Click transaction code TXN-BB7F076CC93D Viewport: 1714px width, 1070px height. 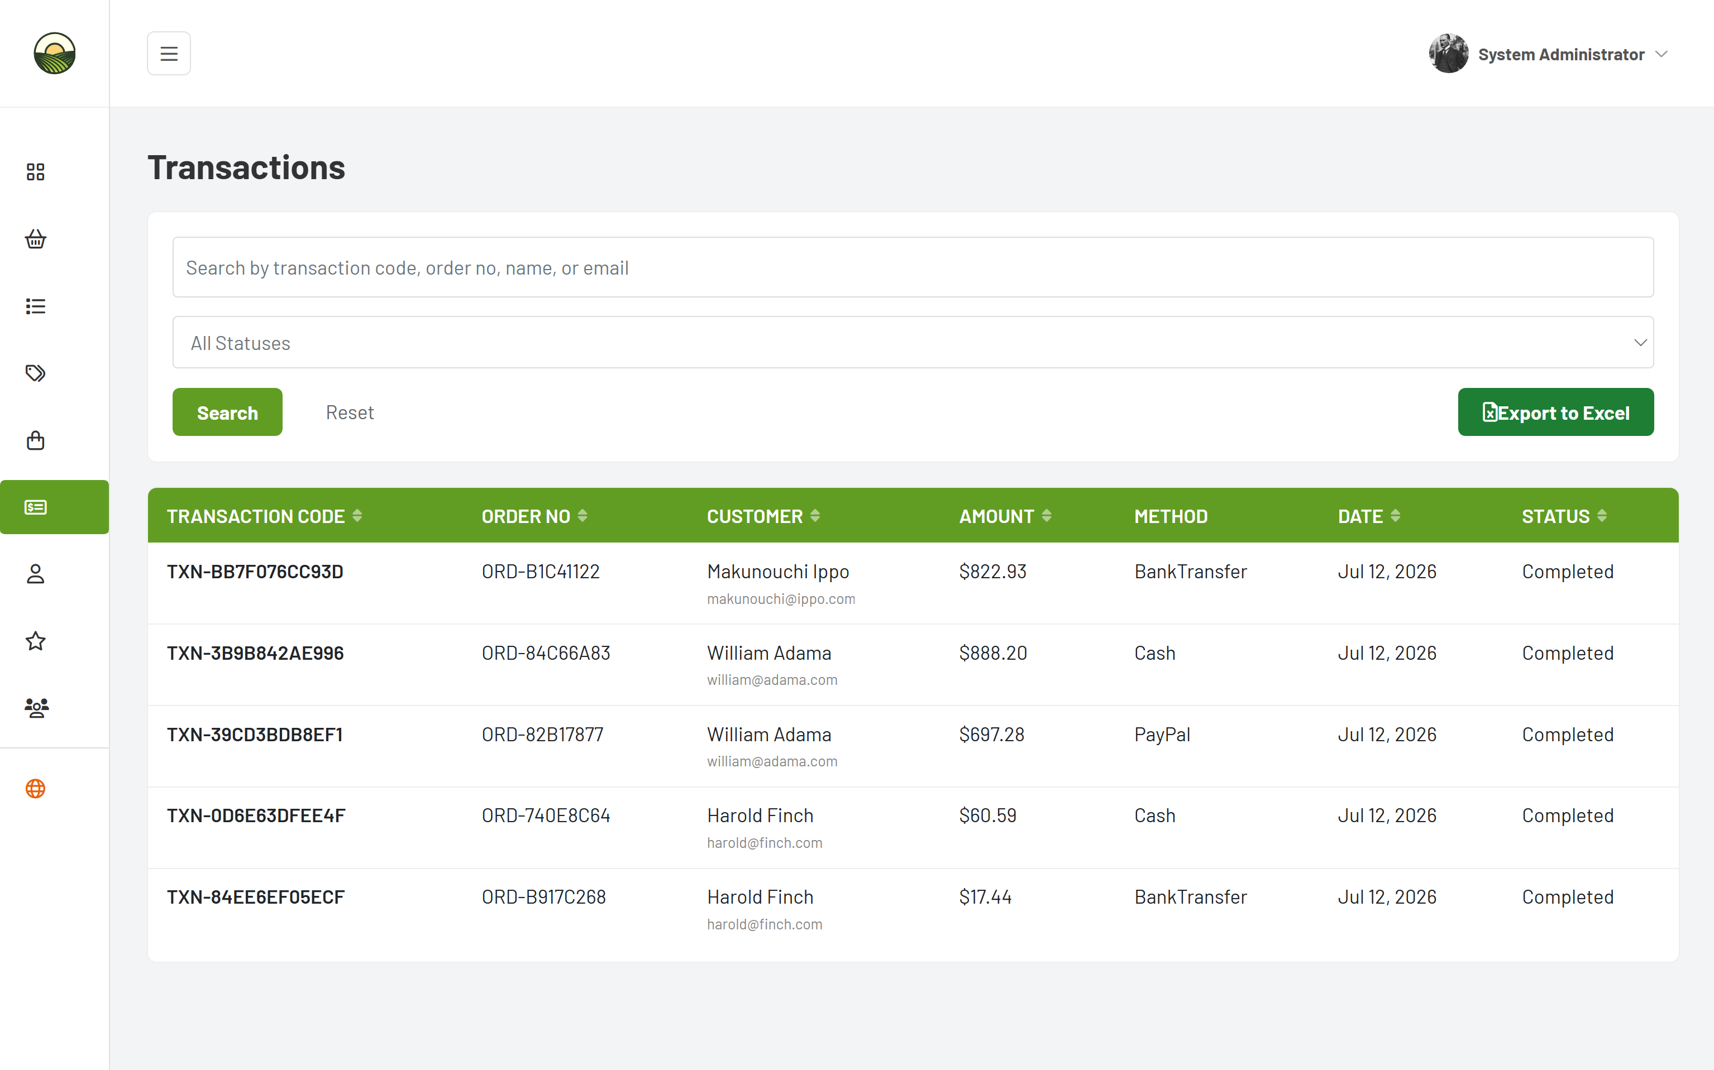255,572
